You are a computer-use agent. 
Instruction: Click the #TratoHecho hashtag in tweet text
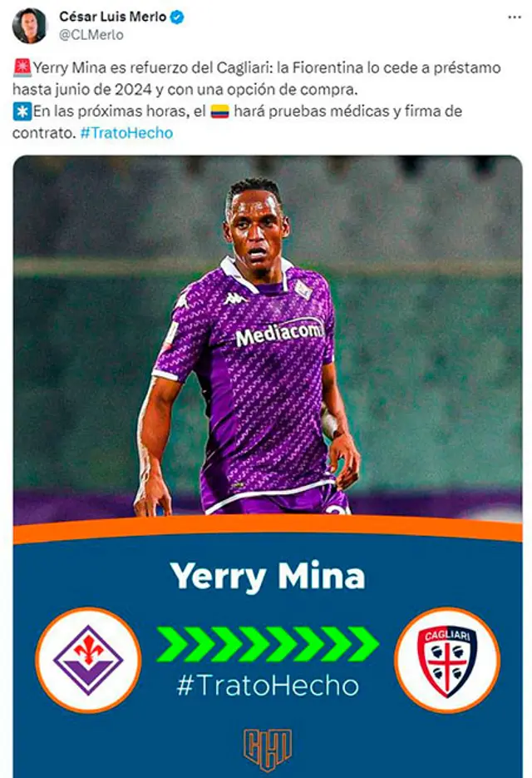(x=126, y=133)
